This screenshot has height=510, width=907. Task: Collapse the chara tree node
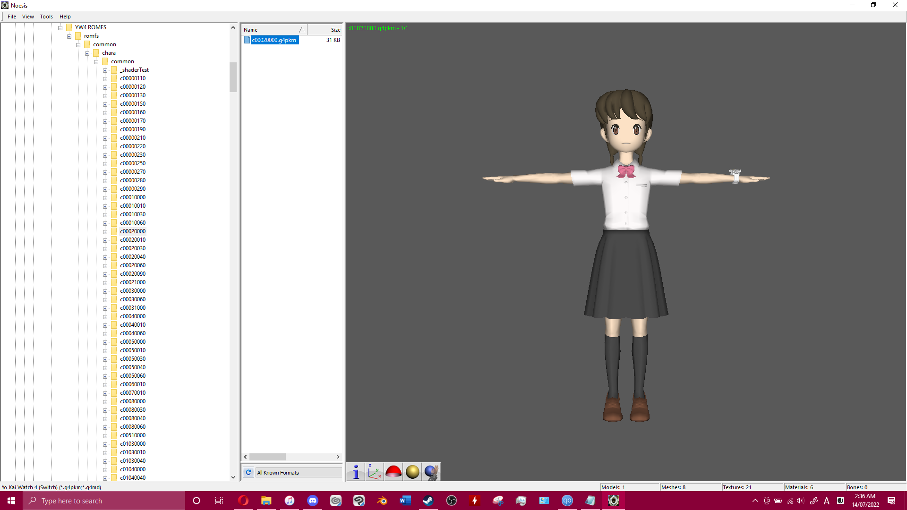pos(87,53)
